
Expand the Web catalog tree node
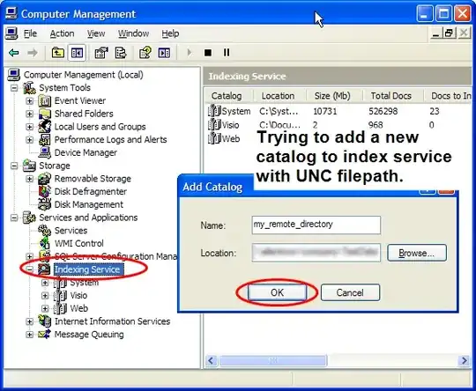coord(45,308)
